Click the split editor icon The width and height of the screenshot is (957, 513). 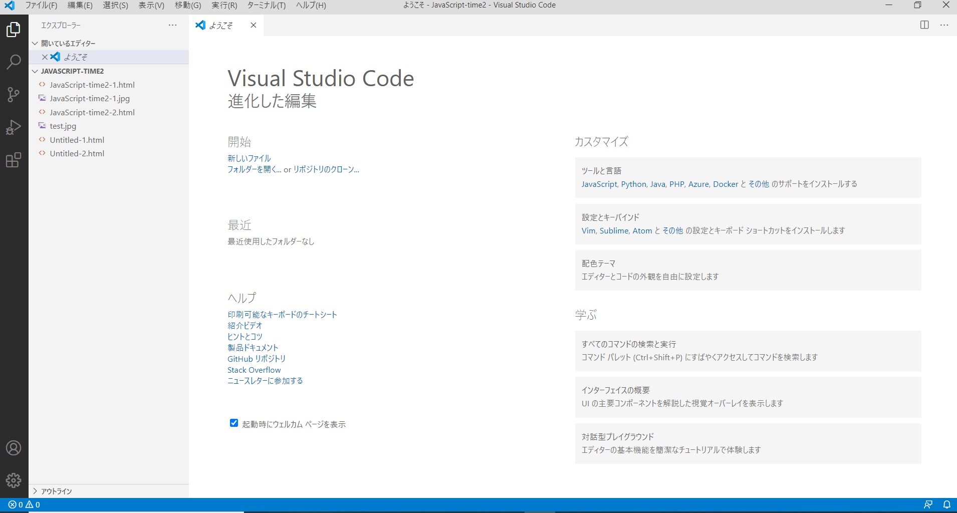924,25
